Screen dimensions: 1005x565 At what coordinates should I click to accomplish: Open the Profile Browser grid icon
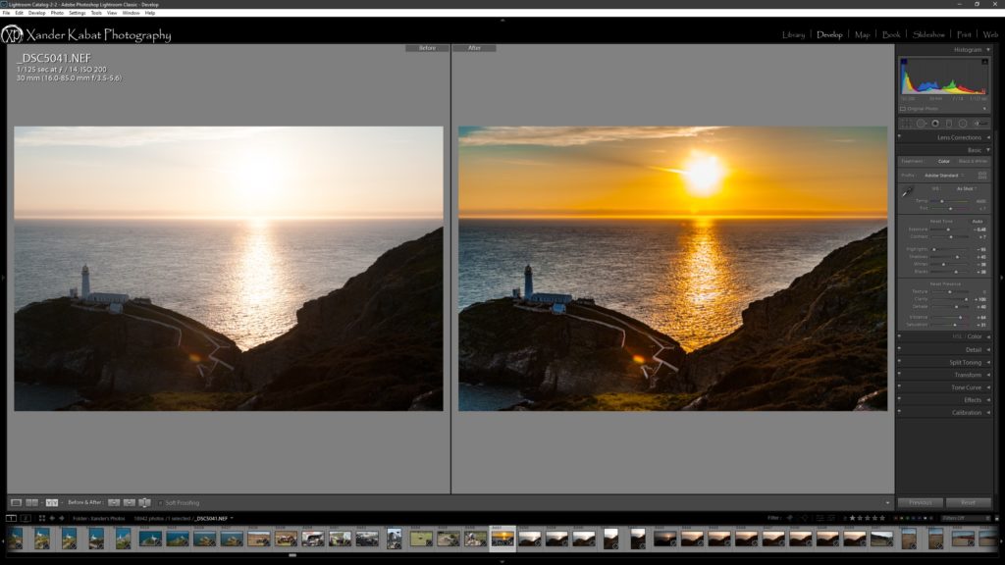click(x=982, y=175)
